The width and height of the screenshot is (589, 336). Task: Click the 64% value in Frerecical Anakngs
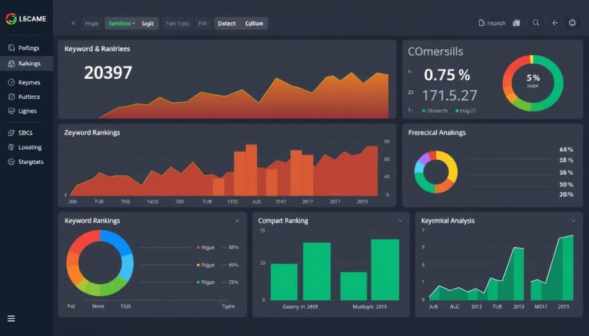566,150
